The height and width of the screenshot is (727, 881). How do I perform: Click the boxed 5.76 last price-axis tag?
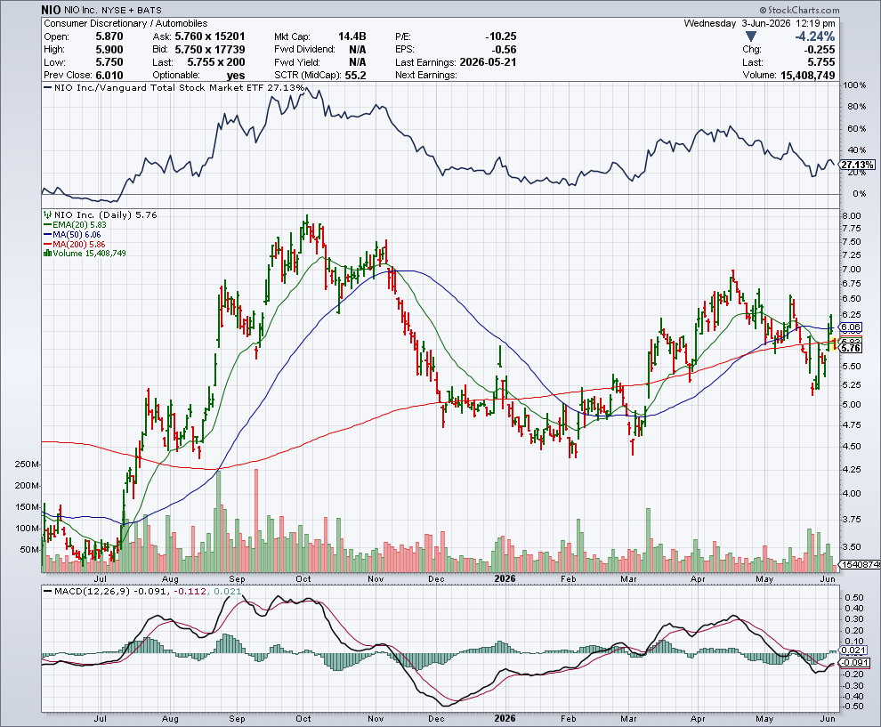[x=851, y=348]
